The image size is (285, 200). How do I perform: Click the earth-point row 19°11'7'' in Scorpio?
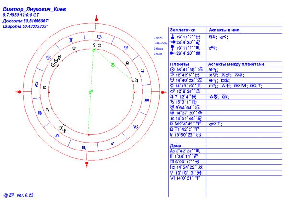[x=185, y=48]
